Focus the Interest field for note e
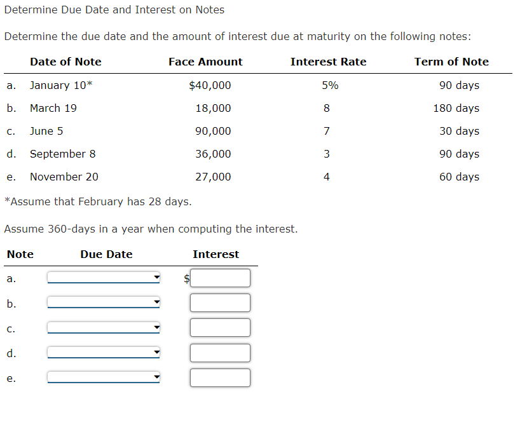Image resolution: width=527 pixels, height=427 pixels. [220, 378]
